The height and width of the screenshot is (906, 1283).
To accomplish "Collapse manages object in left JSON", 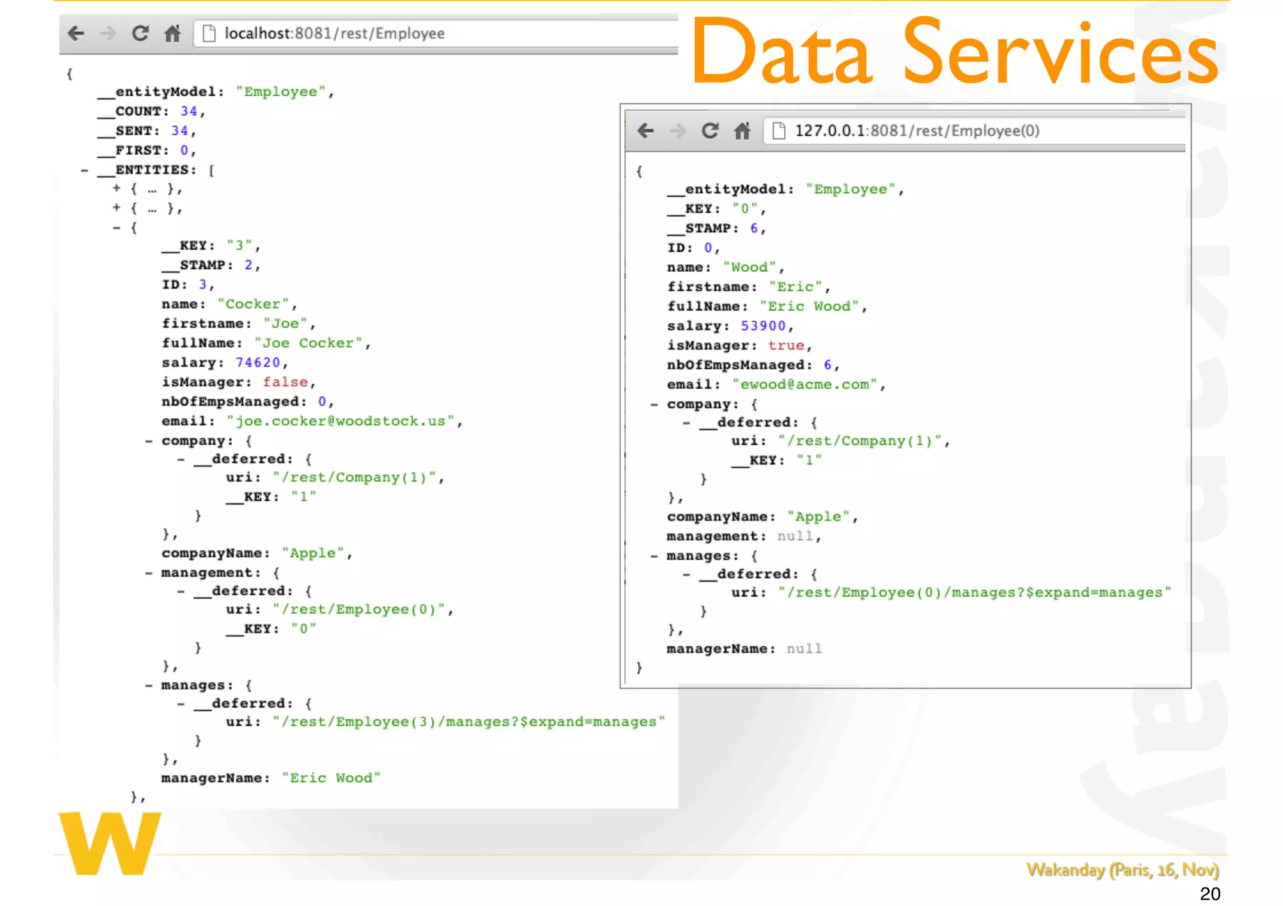I will click(149, 686).
